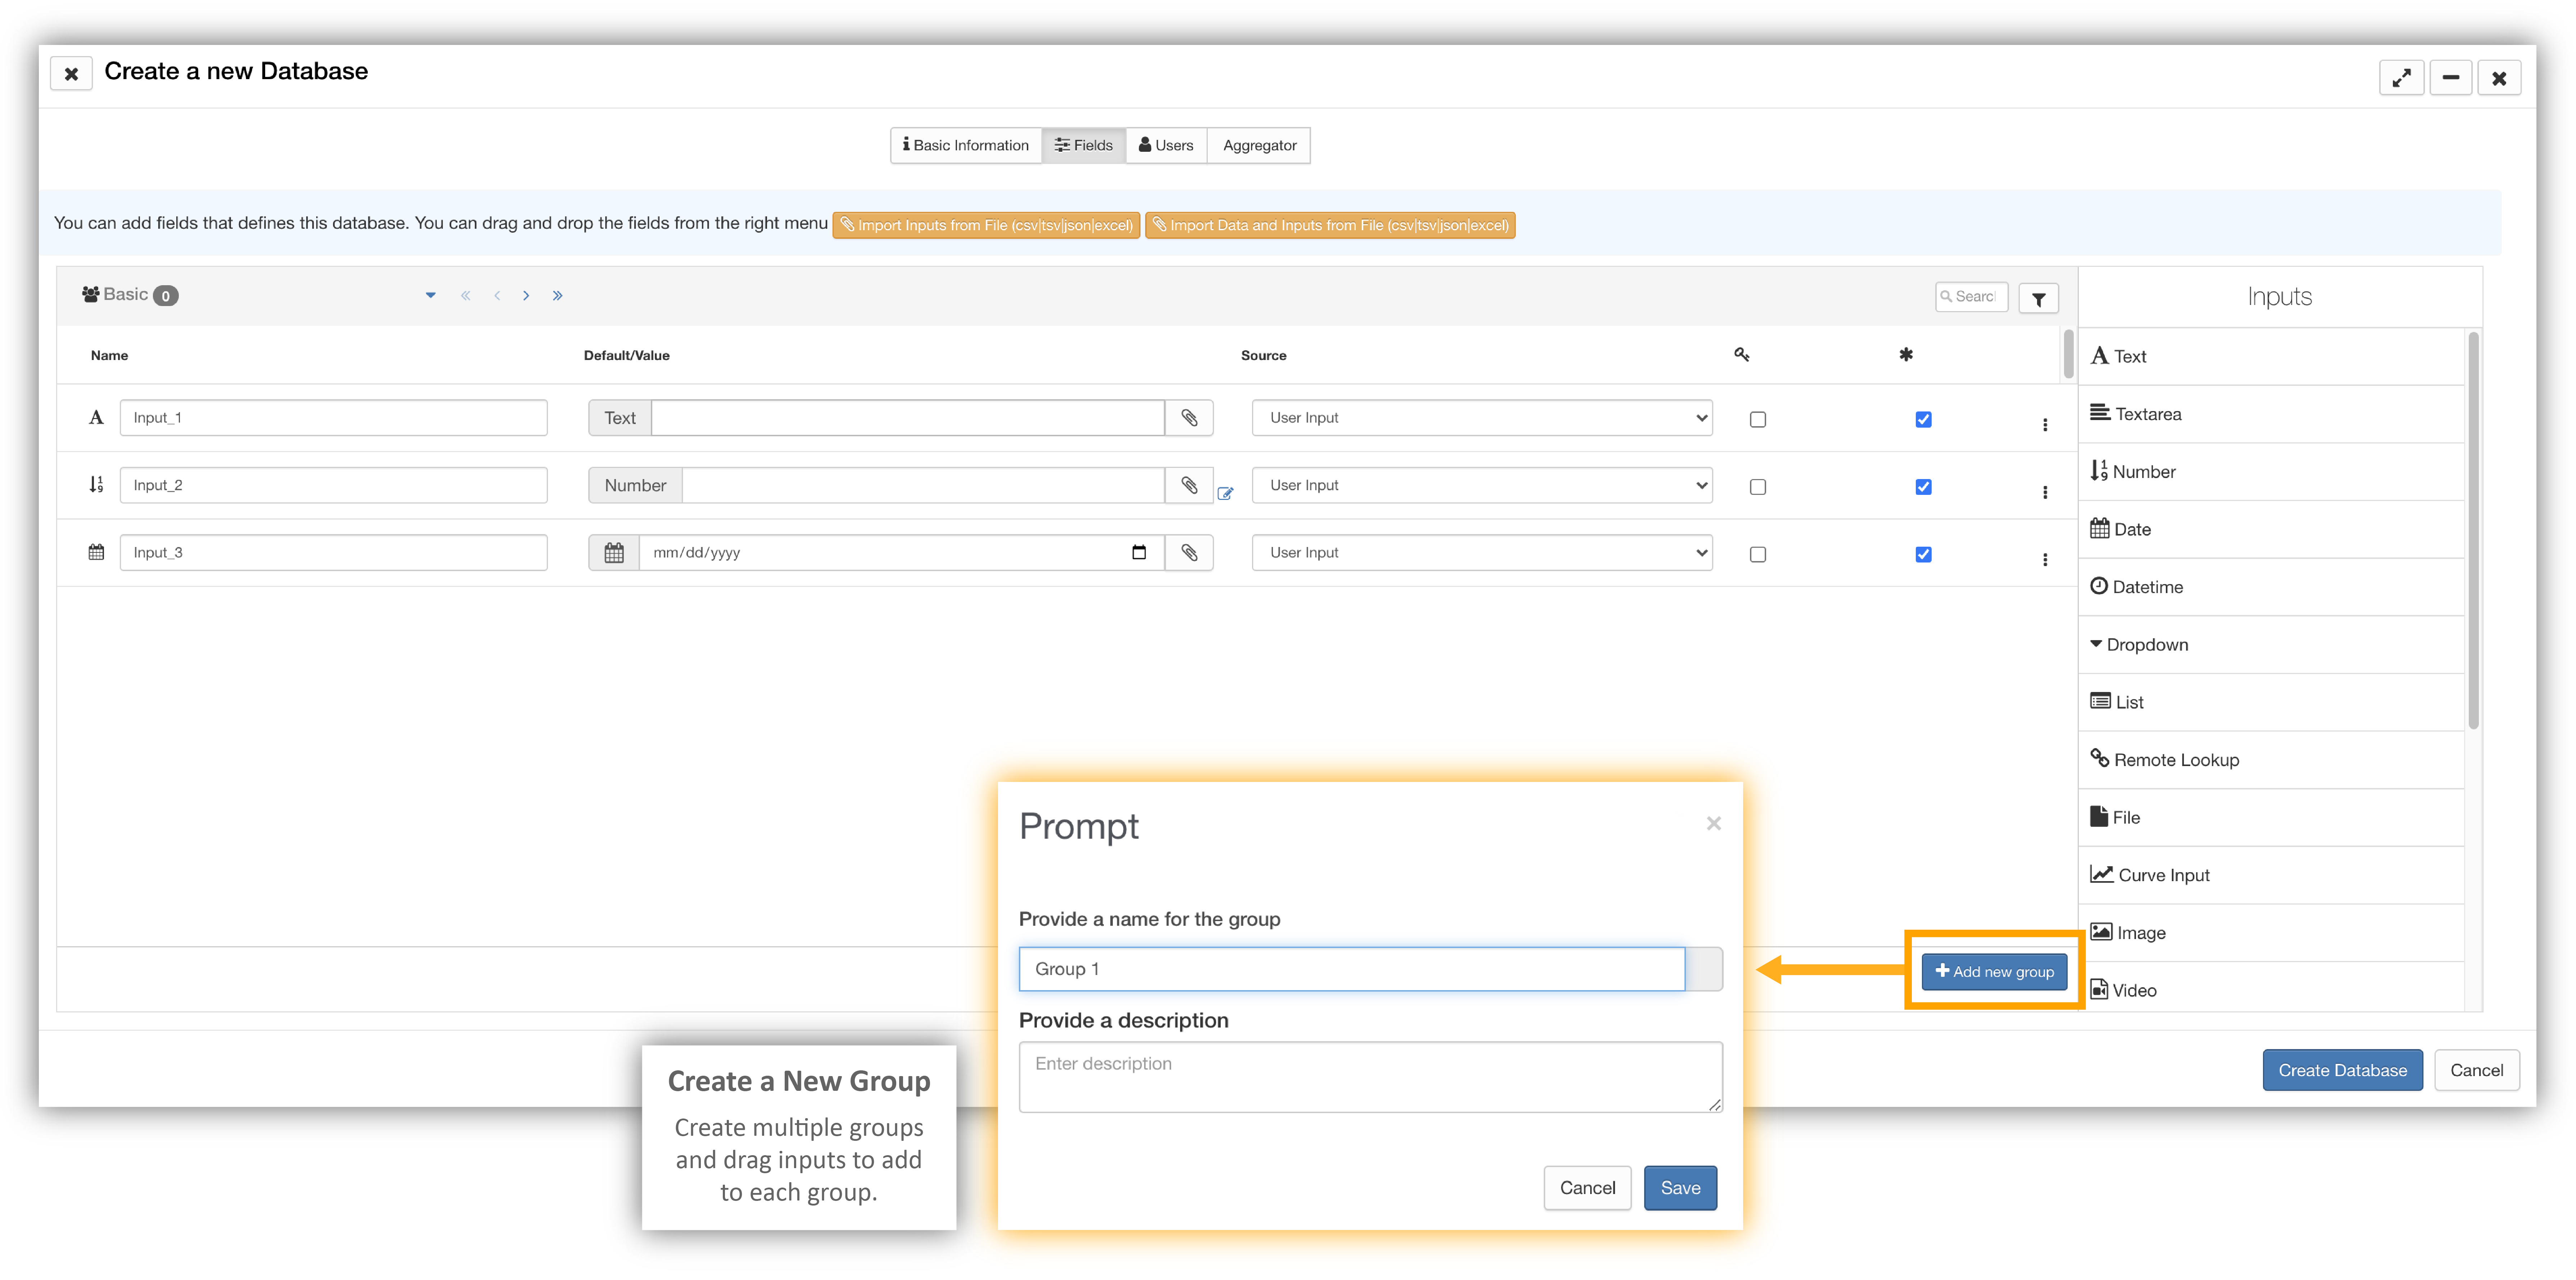Open the three-dot menu for Input_1
Image resolution: width=2576 pixels, height=1280 pixels.
pos(2045,425)
